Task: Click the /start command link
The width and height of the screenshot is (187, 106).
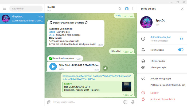Action: tap(52, 32)
